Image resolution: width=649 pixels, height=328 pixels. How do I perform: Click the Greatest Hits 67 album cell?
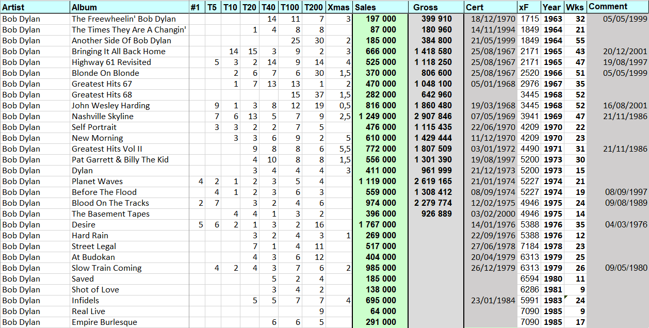(129, 84)
